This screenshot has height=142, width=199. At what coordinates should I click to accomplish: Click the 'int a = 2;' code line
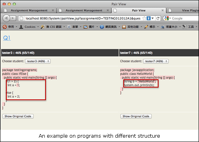click(14, 96)
